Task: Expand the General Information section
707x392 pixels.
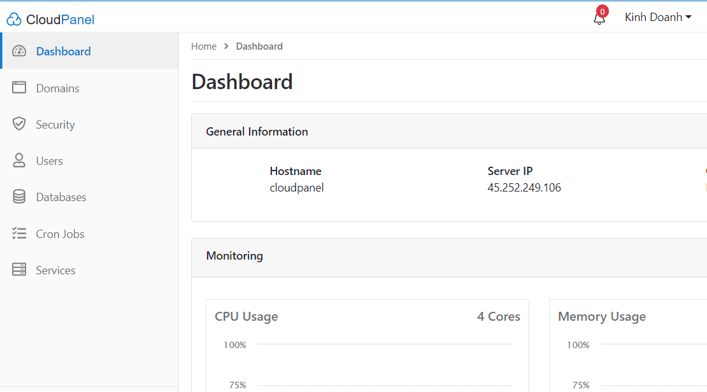Action: 257,131
